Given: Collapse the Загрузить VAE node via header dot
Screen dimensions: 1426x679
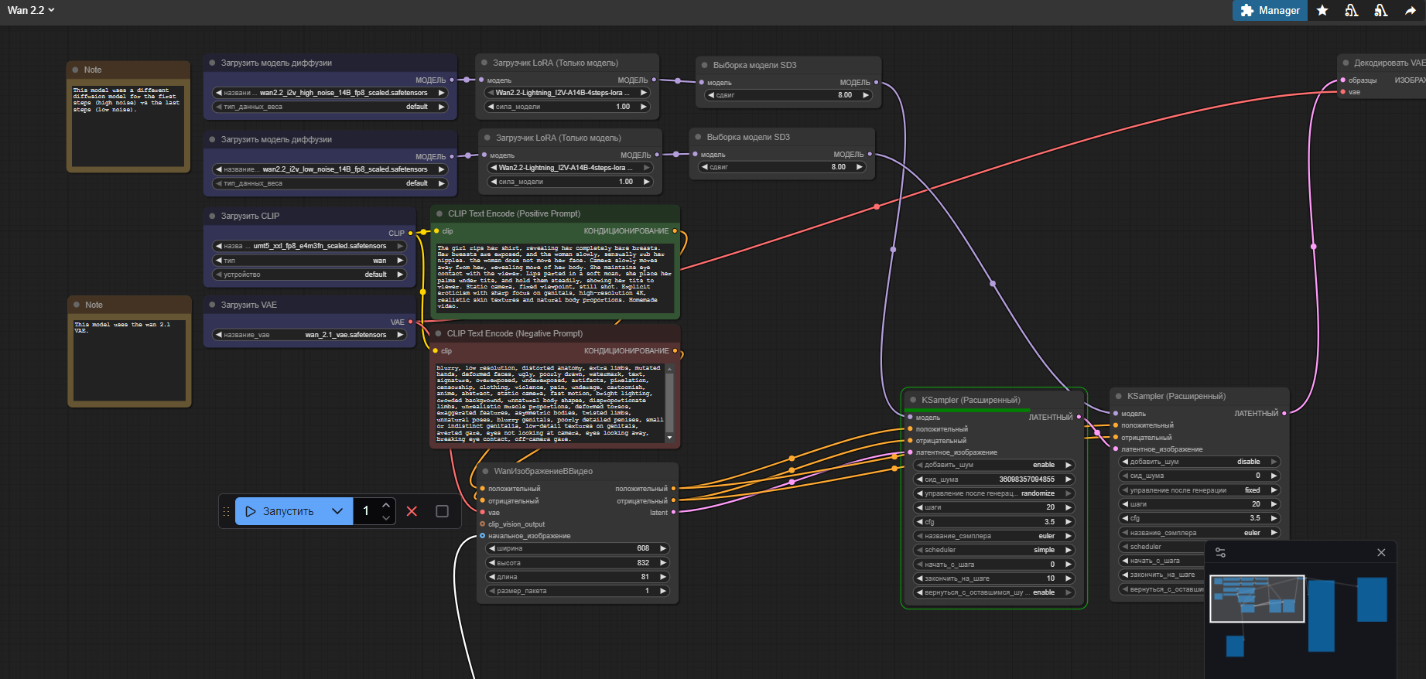Looking at the screenshot, I should (x=212, y=305).
